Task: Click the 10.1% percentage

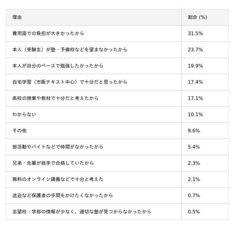Action: pyautogui.click(x=195, y=115)
